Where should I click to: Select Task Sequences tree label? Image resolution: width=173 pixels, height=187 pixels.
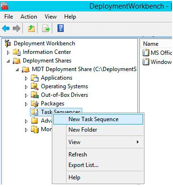[60, 112]
